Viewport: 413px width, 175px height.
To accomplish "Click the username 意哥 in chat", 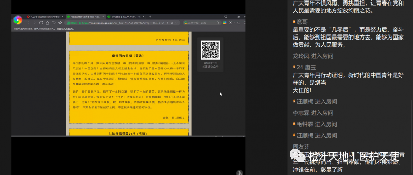I will (x=302, y=22).
